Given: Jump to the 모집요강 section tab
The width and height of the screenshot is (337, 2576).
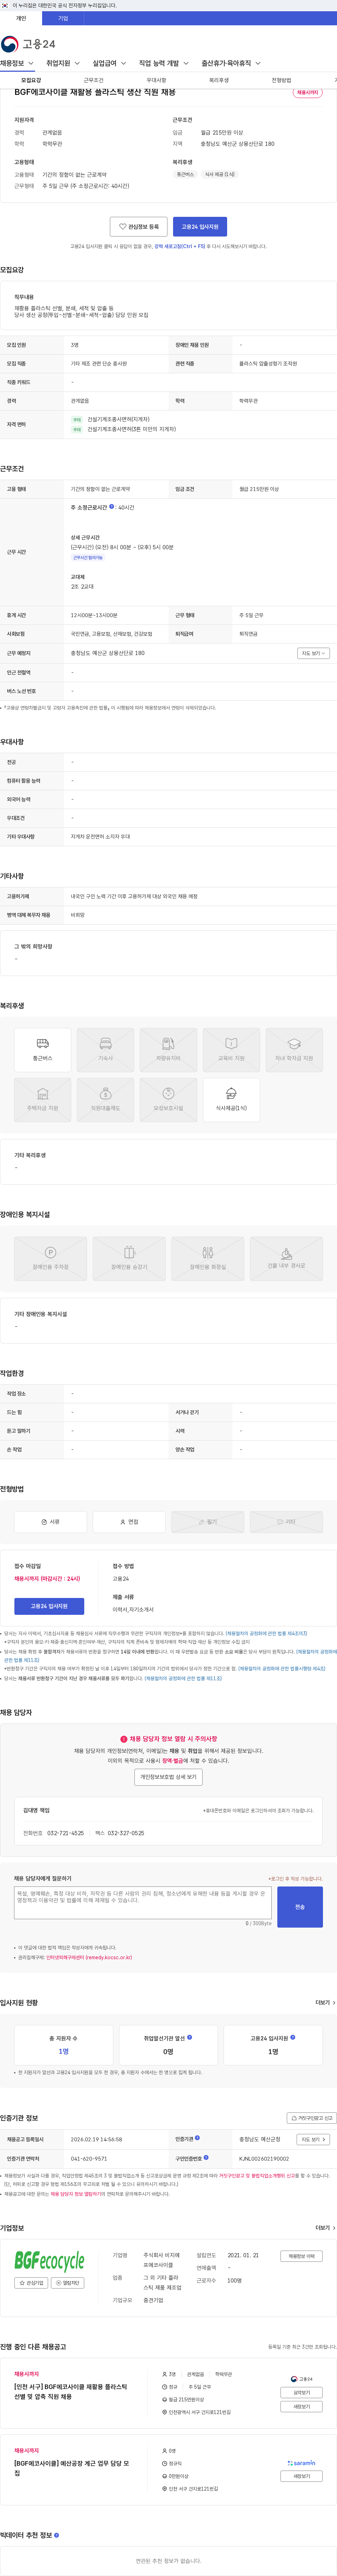Looking at the screenshot, I should [31, 80].
